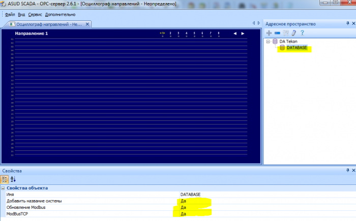Click the tab scroll left arrow
Viewport: 356px width, 221px height.
(254, 23)
